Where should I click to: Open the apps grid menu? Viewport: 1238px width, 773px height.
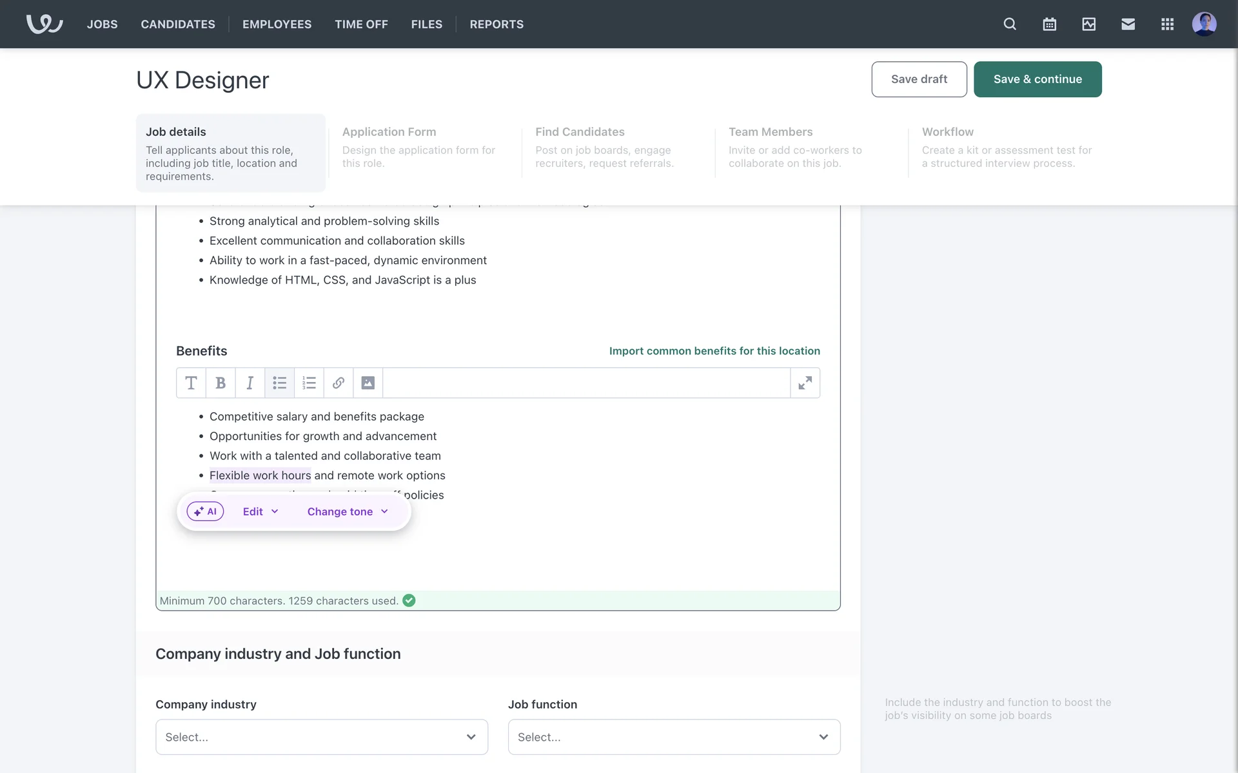[x=1167, y=24]
